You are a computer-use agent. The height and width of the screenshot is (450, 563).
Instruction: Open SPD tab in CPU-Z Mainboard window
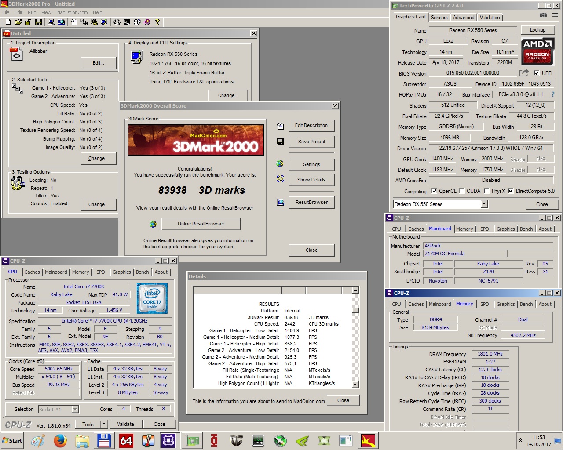(484, 229)
